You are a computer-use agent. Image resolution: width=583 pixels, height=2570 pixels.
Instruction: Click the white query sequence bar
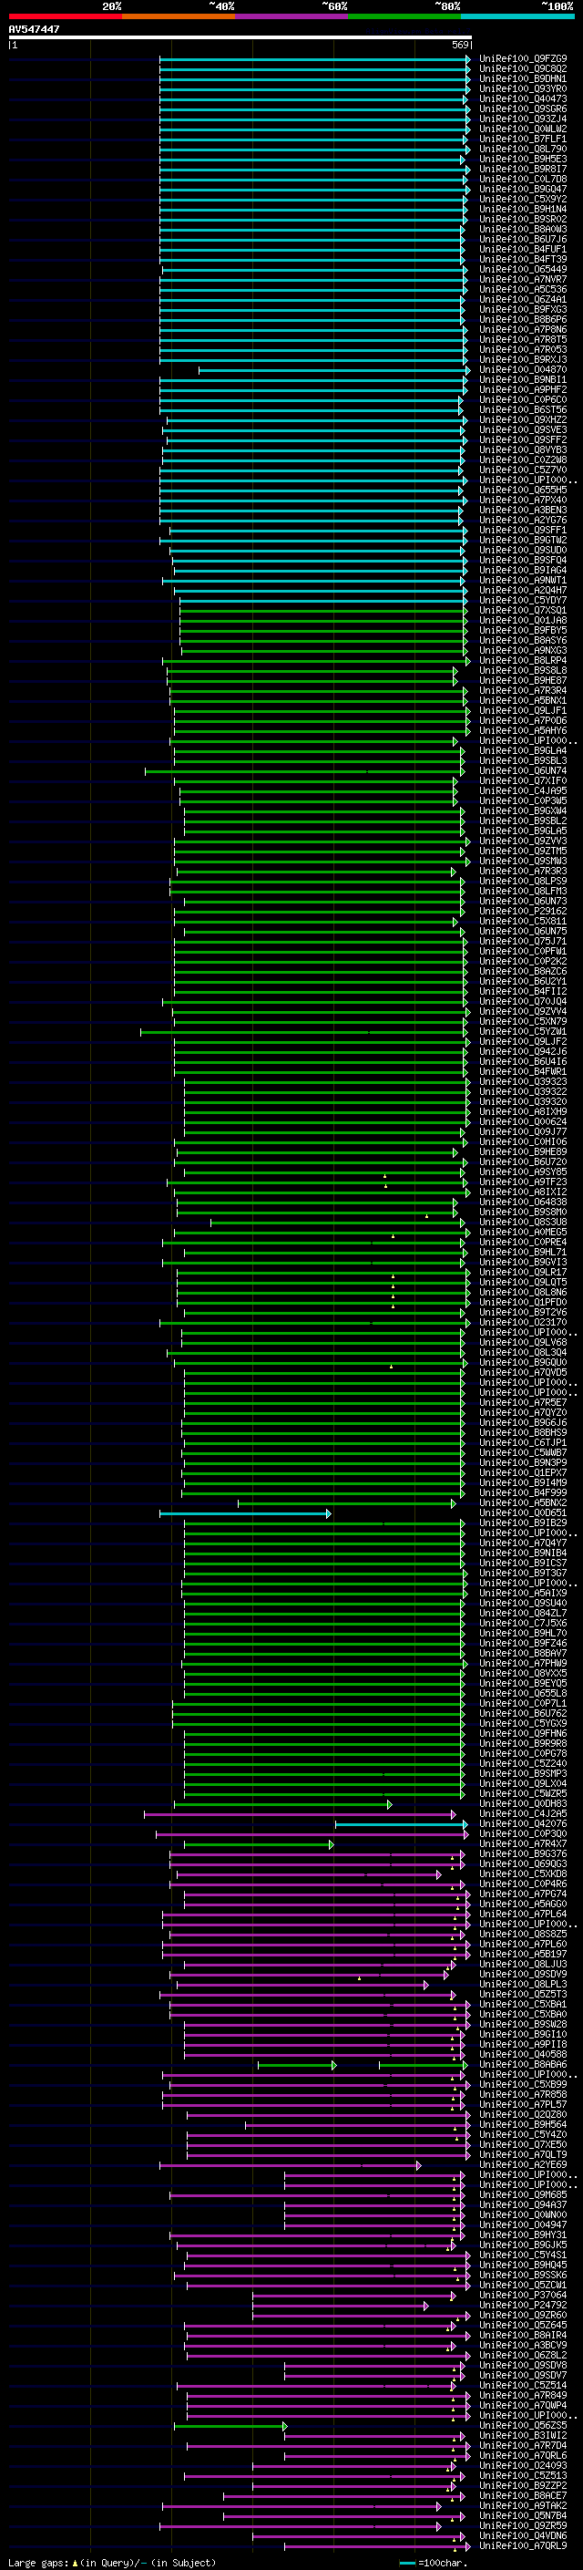(240, 36)
